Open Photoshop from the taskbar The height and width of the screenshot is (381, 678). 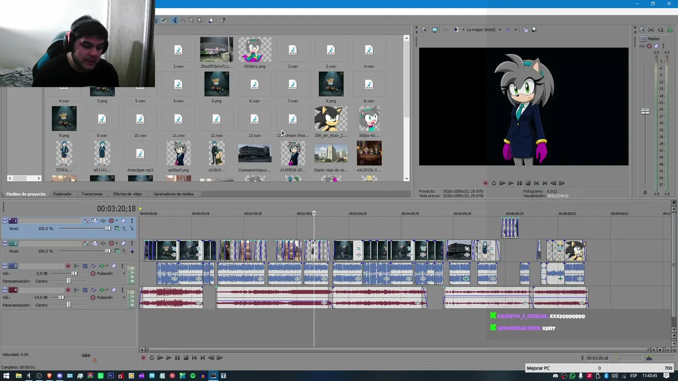(x=111, y=376)
